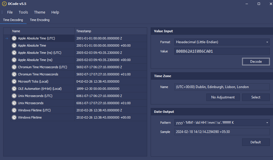This screenshot has height=160, width=273.
Task: Expand the date output Pattern dropdown
Action: pos(222,123)
